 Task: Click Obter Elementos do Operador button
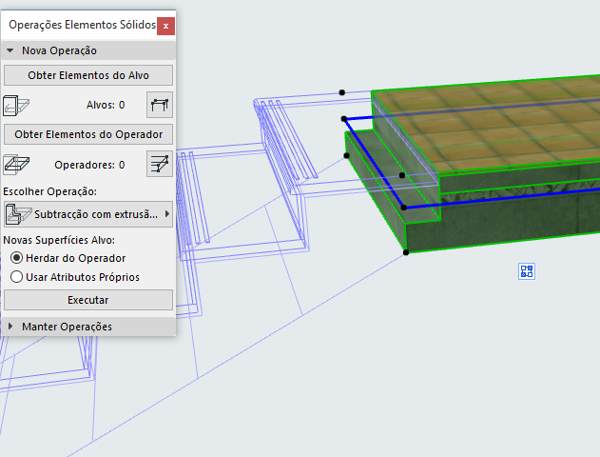(x=87, y=134)
